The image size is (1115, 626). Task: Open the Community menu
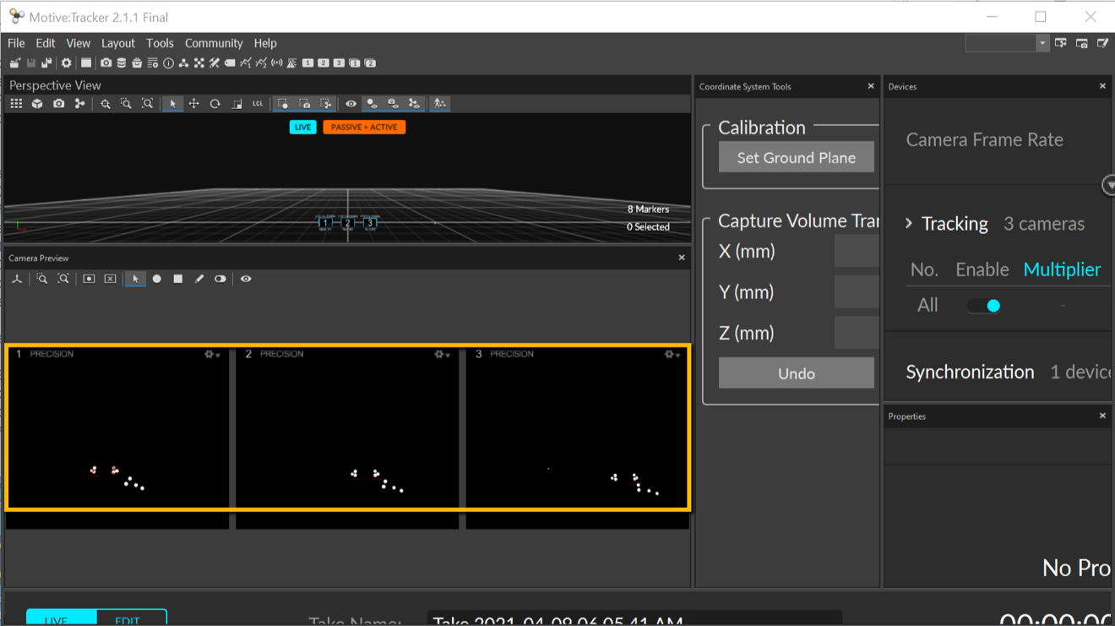[x=214, y=43]
